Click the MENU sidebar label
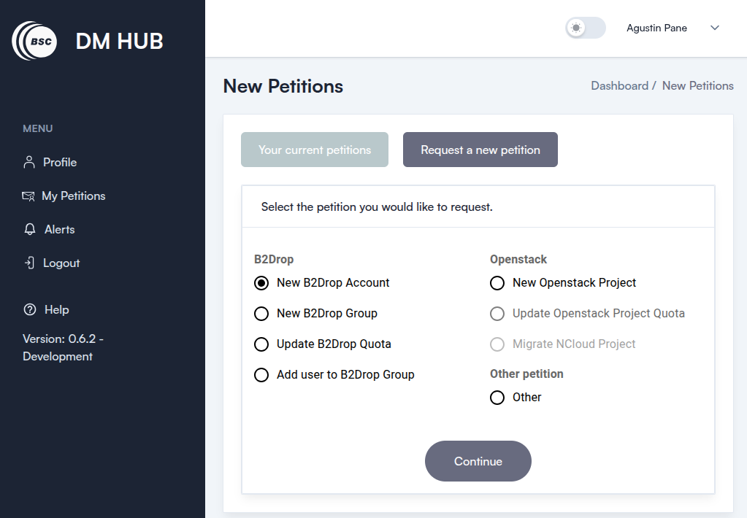747x518 pixels. 38,128
